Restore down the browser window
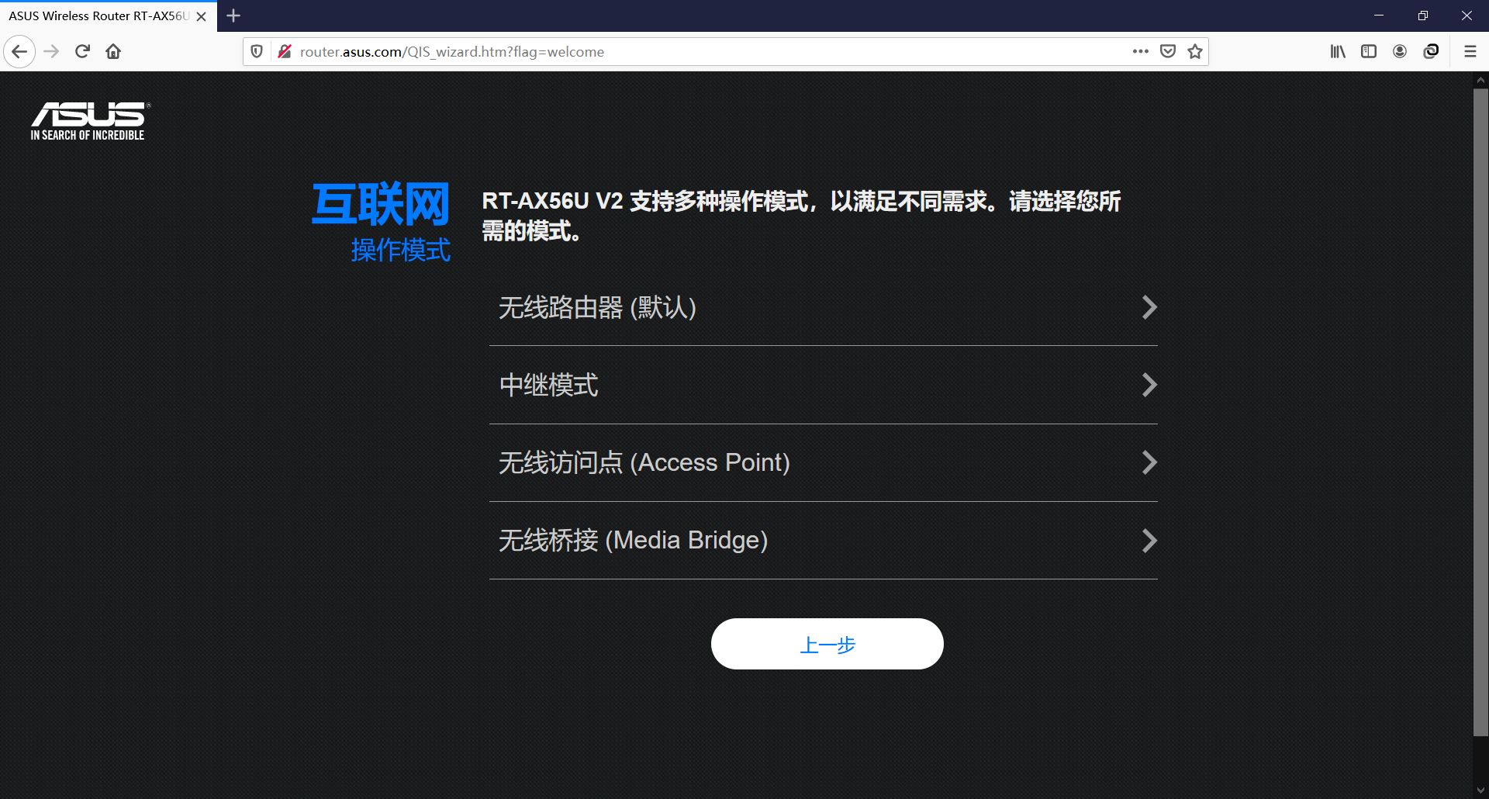The image size is (1489, 799). pyautogui.click(x=1423, y=16)
